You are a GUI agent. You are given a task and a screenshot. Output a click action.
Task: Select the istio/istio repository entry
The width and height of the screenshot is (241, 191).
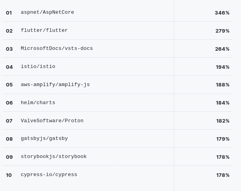pyautogui.click(x=38, y=67)
